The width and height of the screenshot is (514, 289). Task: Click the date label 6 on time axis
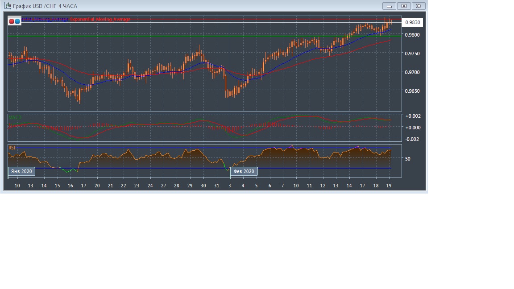pyautogui.click(x=270, y=186)
